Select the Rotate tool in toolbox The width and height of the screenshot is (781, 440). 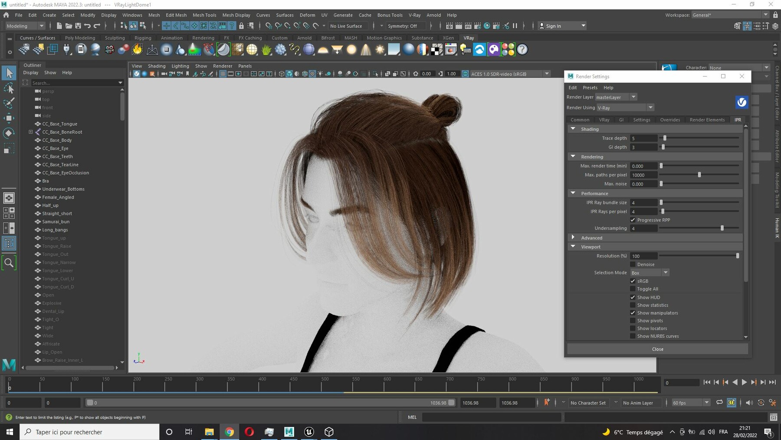point(9,133)
